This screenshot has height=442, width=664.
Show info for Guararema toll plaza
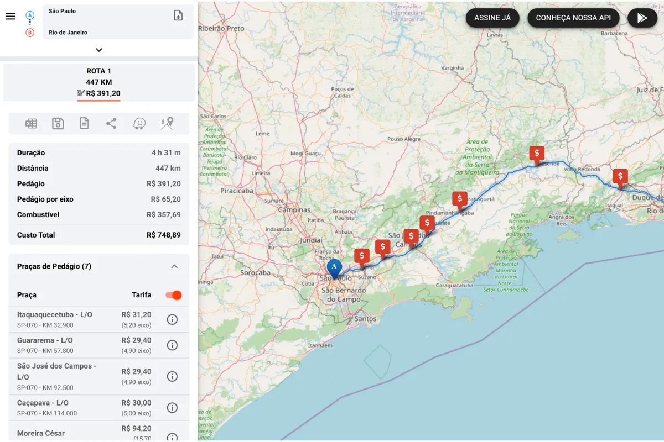[x=172, y=345]
